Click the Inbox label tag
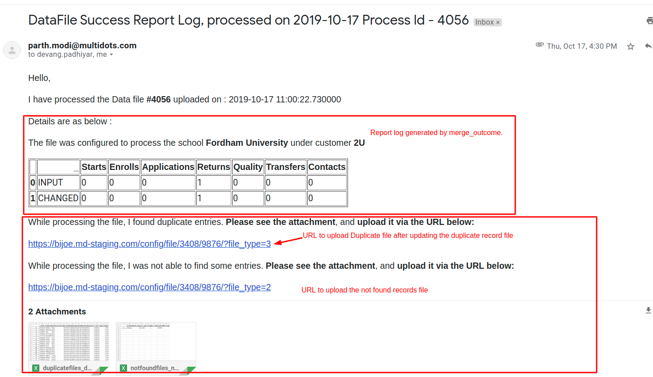Screen dimensions: 653x377 point(484,22)
